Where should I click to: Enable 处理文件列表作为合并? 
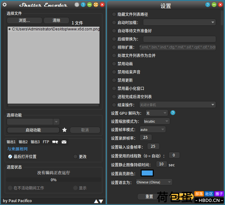coord(114,55)
